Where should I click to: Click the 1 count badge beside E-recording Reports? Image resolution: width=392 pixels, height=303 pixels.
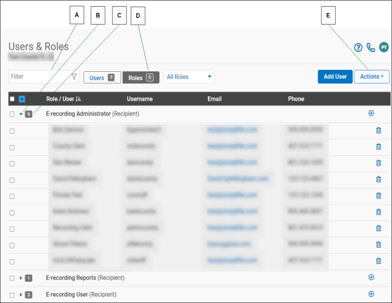[29, 278]
